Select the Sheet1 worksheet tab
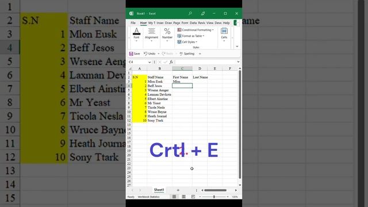 (x=159, y=190)
